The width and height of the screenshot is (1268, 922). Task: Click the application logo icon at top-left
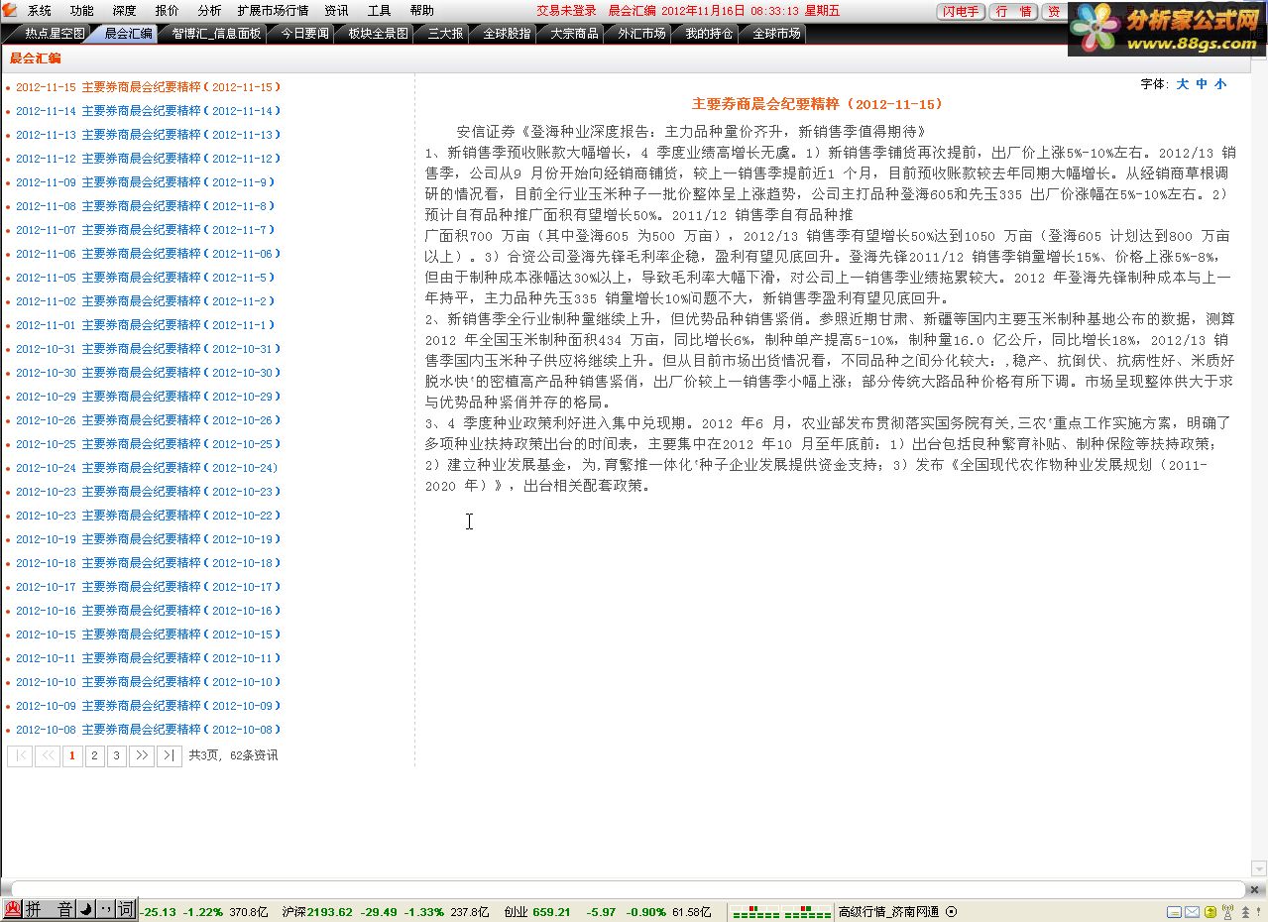point(9,10)
